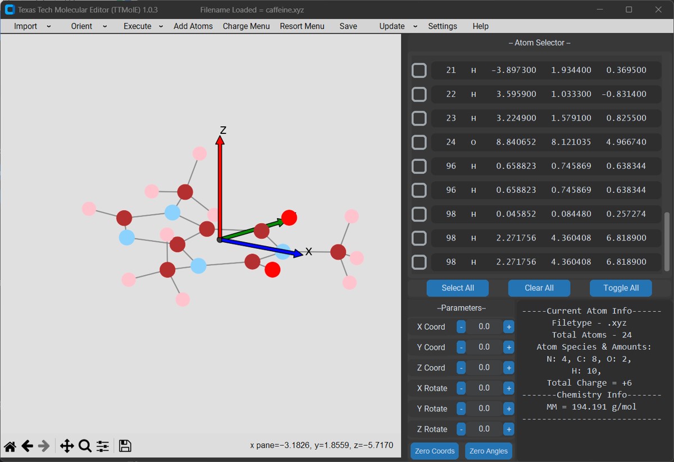Click the Select All button
Viewport: 674px width, 462px height.
[458, 288]
